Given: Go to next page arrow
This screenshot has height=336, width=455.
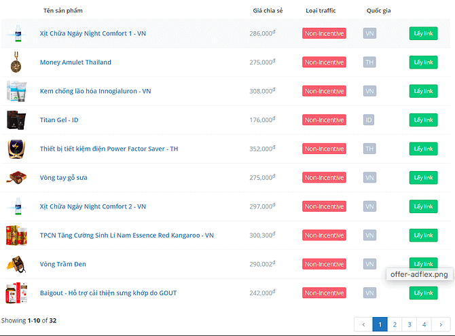Looking at the screenshot, I should click(x=441, y=324).
